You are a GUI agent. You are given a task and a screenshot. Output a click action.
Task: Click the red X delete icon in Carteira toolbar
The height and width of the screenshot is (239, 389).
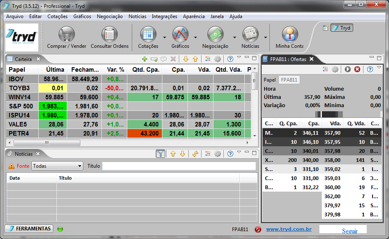pos(173,59)
